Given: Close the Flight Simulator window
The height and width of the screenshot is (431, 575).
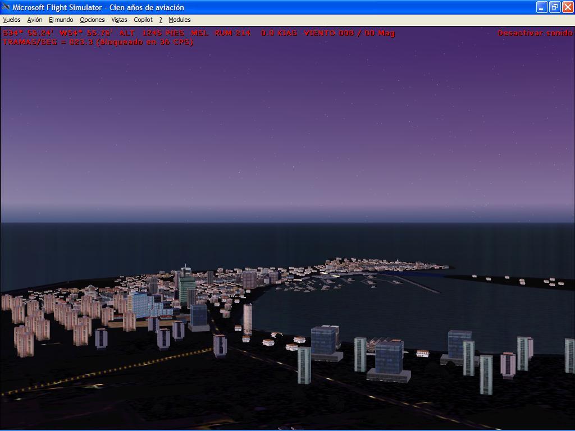Looking at the screenshot, I should [567, 7].
